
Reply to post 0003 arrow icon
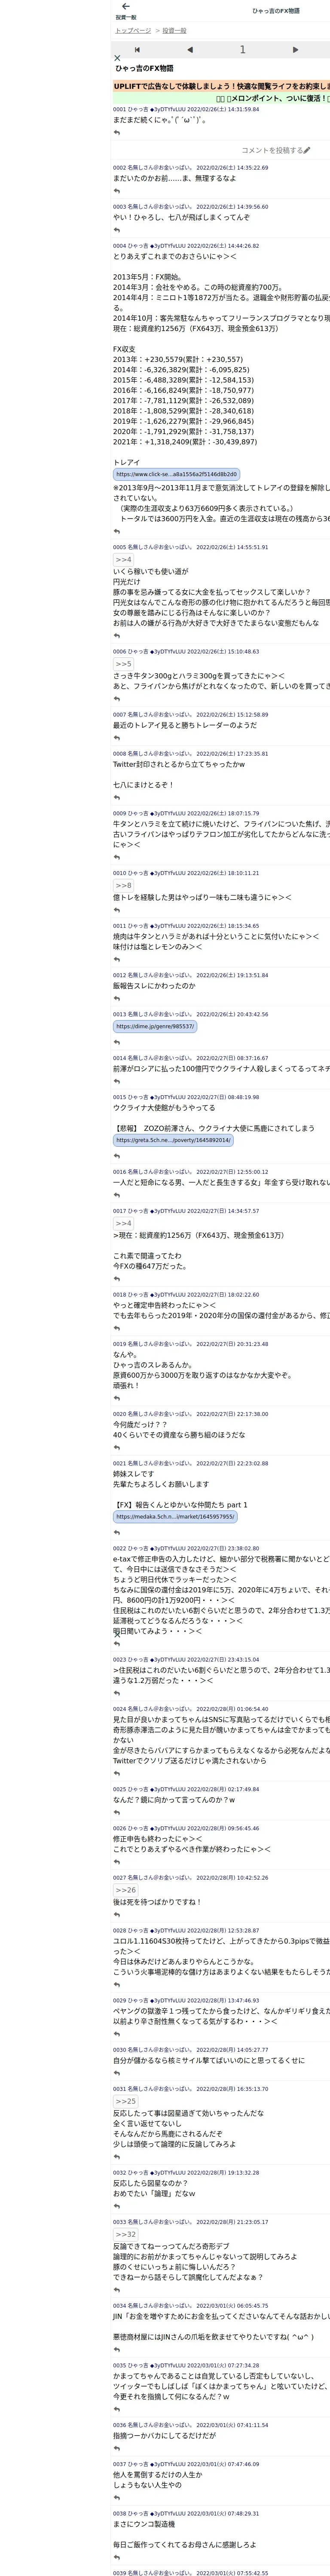pos(117,230)
